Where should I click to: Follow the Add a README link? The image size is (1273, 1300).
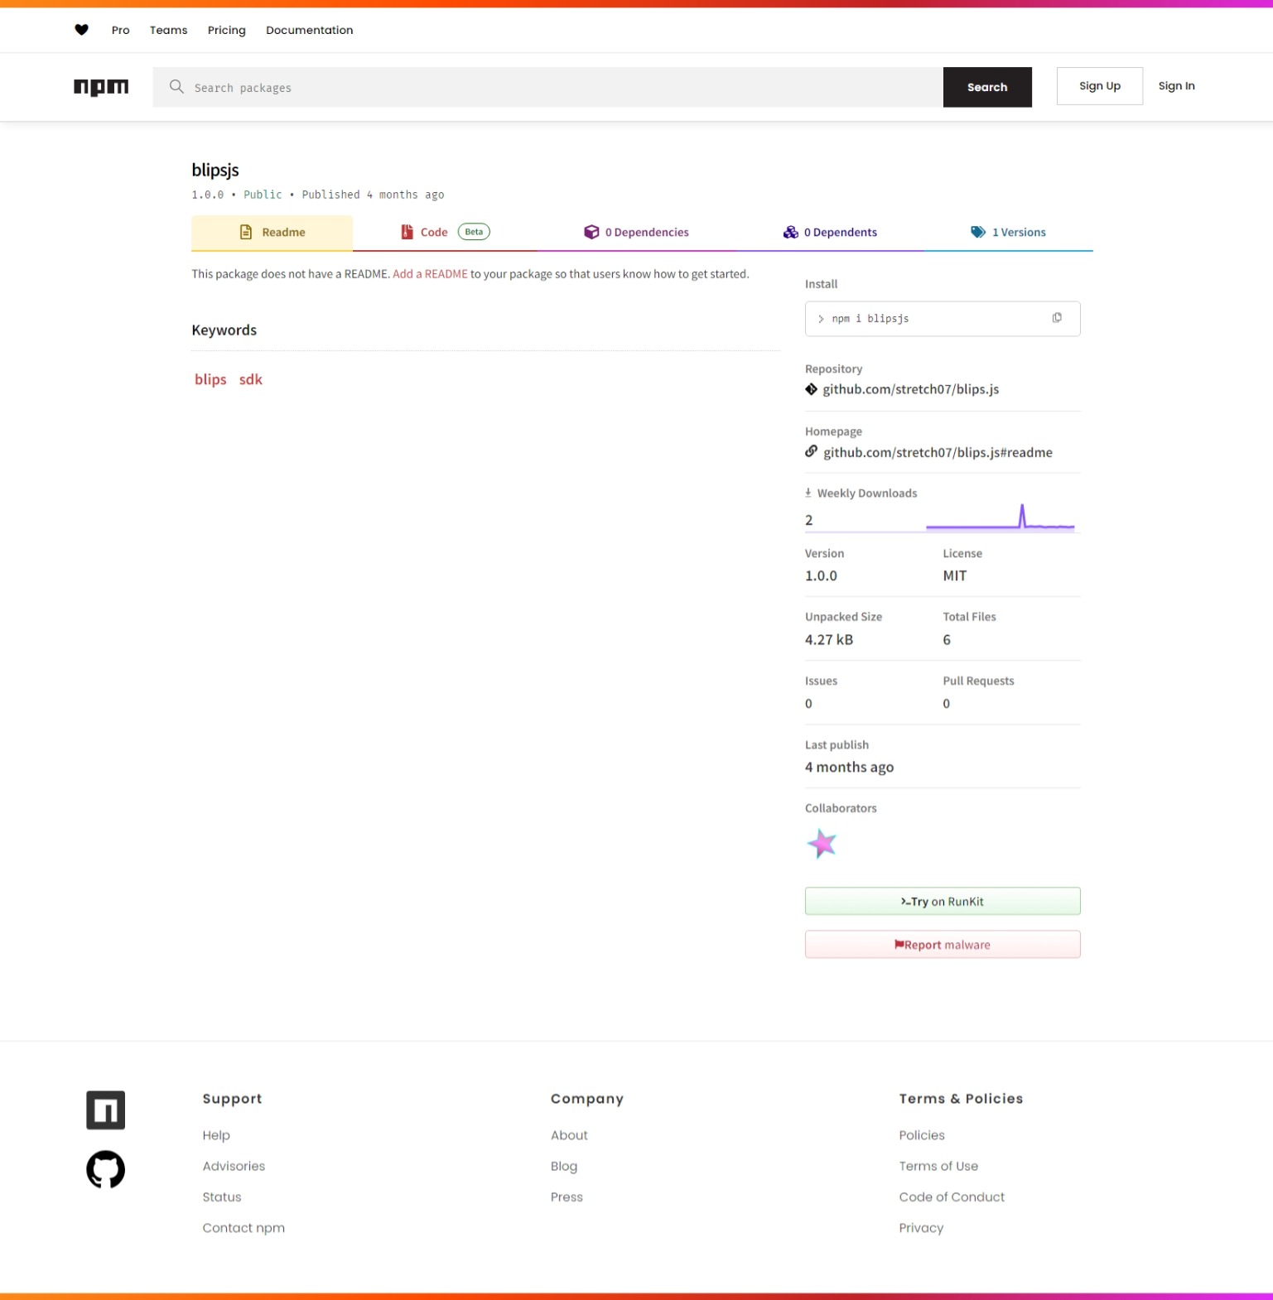point(430,274)
